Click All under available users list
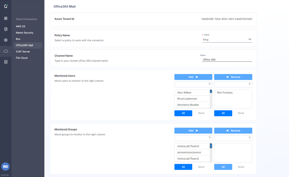 tap(183, 113)
